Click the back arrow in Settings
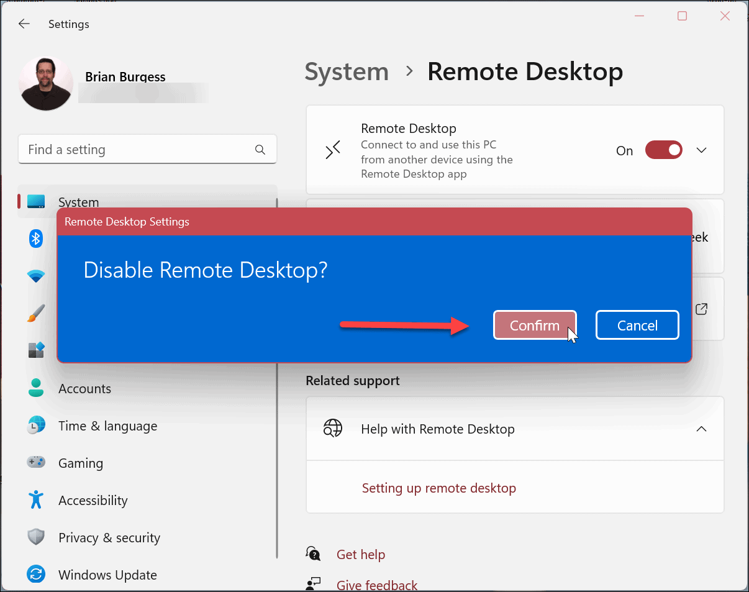This screenshot has width=749, height=592. [x=24, y=24]
